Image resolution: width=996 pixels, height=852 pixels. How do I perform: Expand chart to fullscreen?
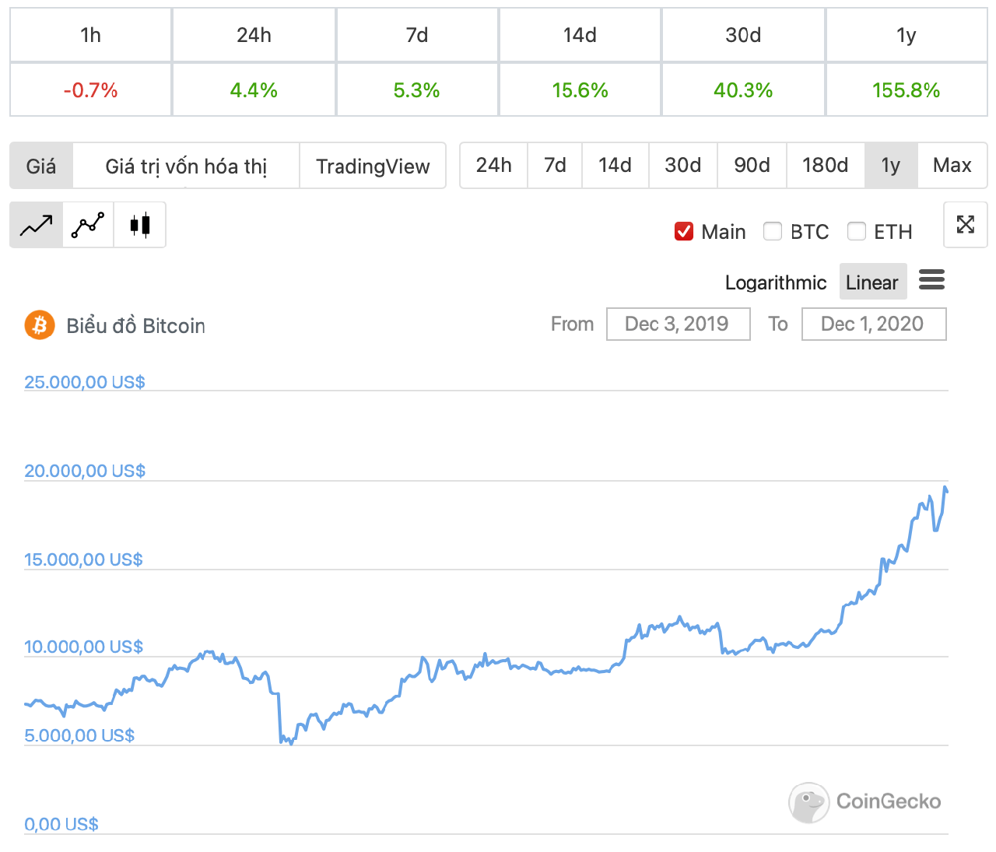[966, 225]
